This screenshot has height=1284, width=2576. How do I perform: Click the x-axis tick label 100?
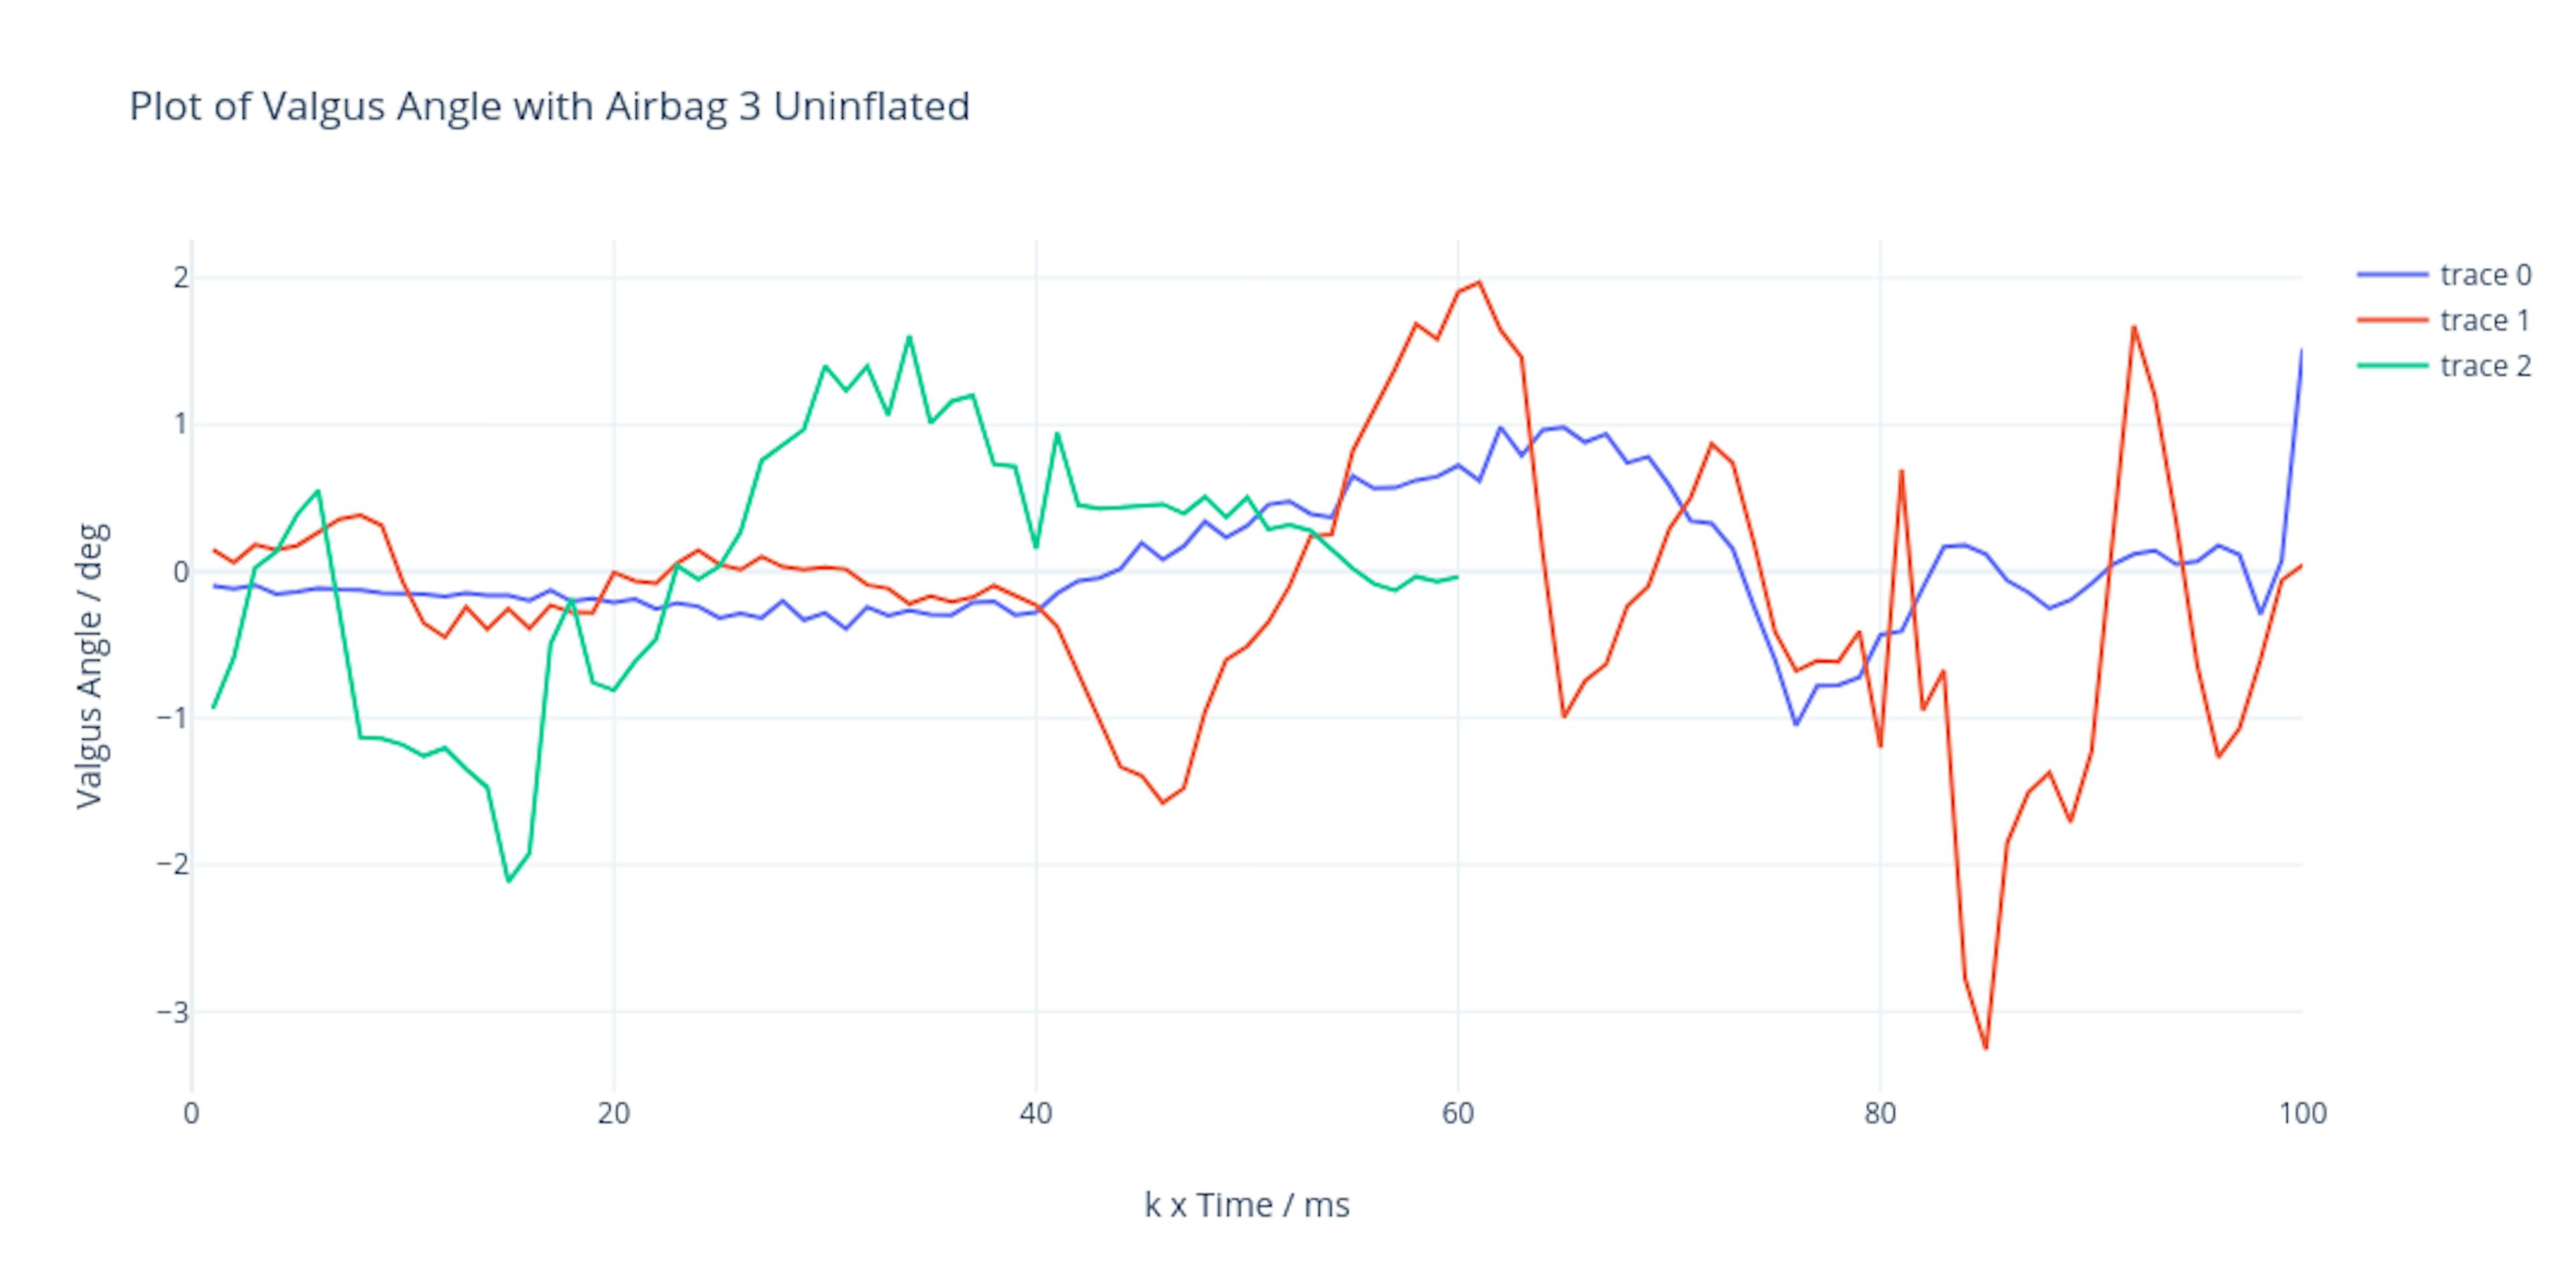2302,1114
